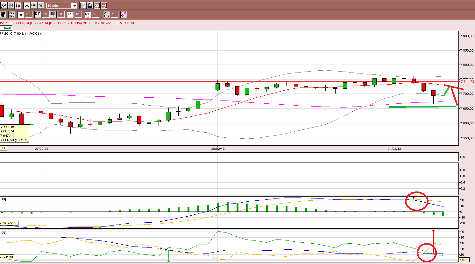The image size is (475, 264).
Task: Toggle the SMA 2 overlay
Action: point(88,14)
